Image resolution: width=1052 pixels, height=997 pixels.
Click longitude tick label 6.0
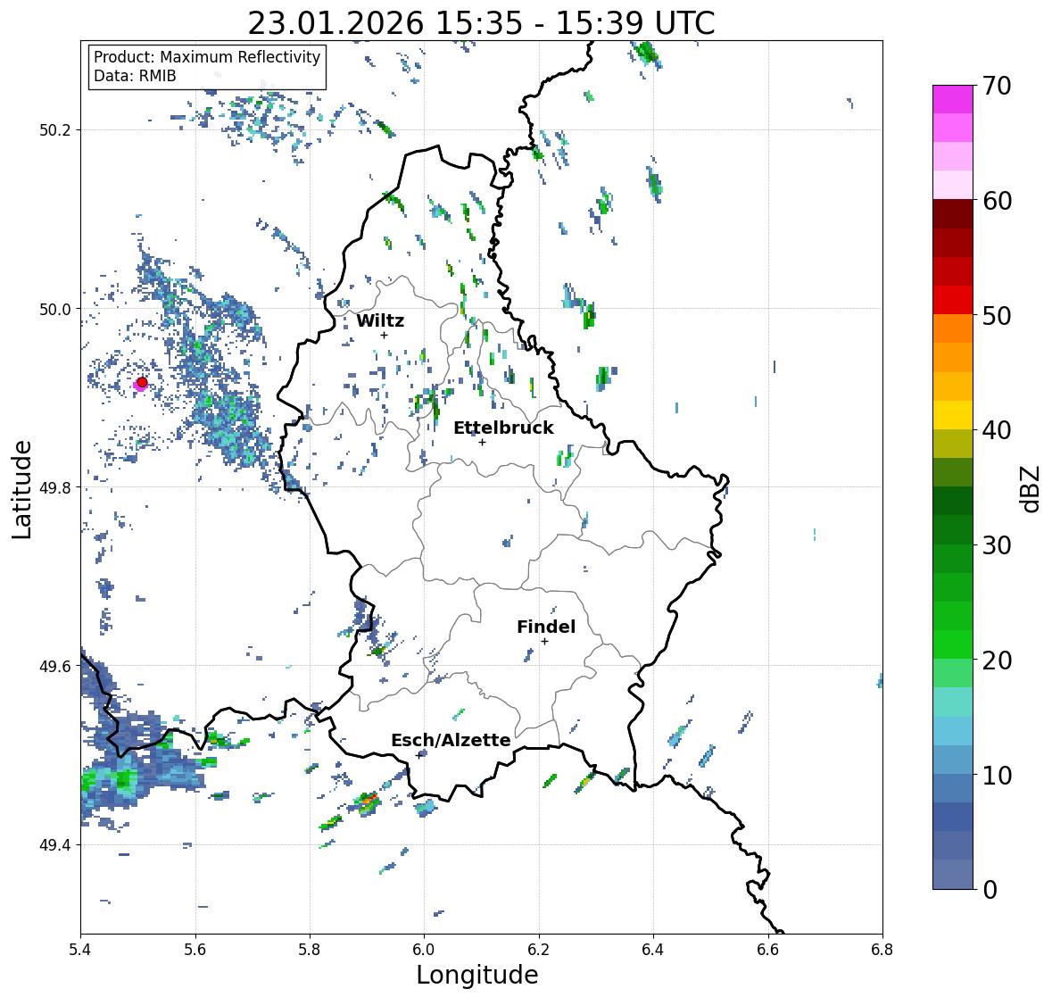point(424,949)
